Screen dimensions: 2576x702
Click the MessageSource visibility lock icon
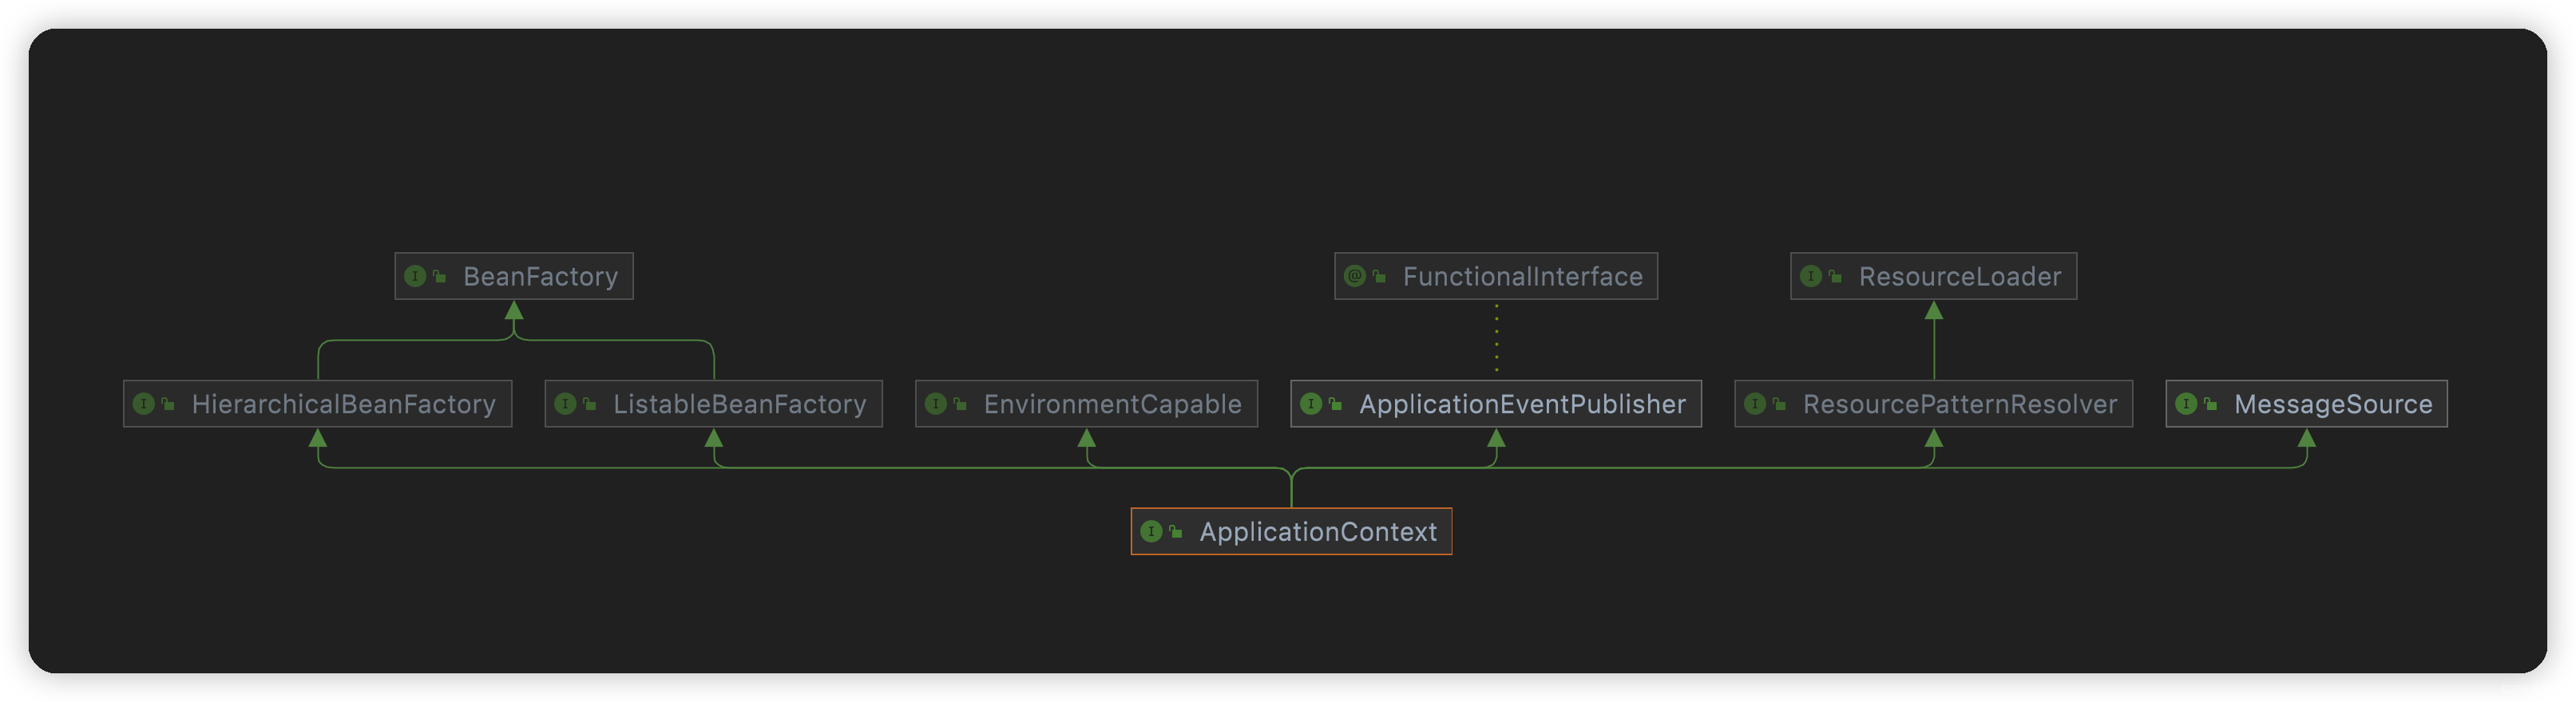coord(2210,404)
